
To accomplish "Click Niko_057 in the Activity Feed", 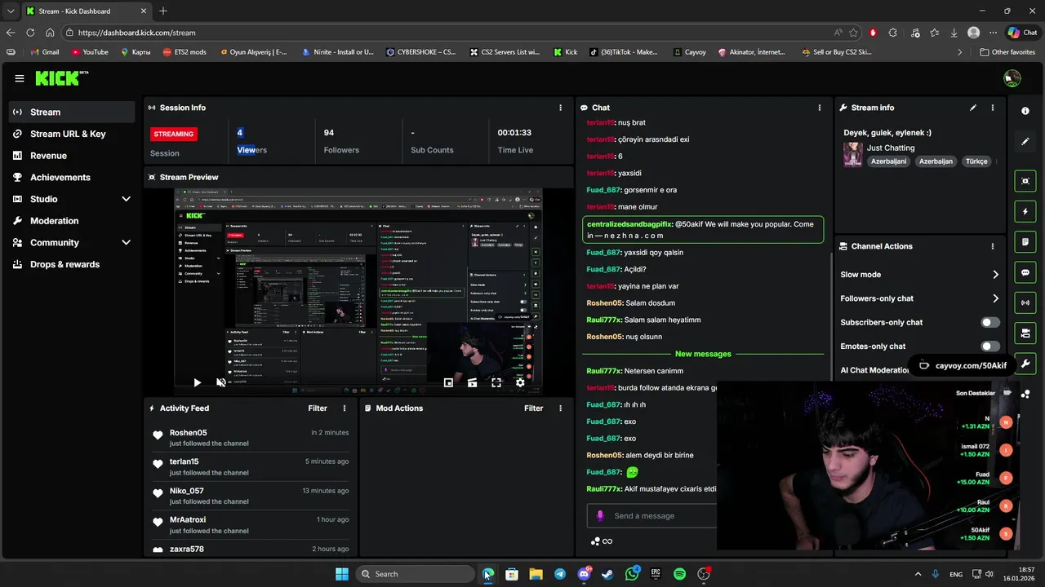I will [x=187, y=491].
